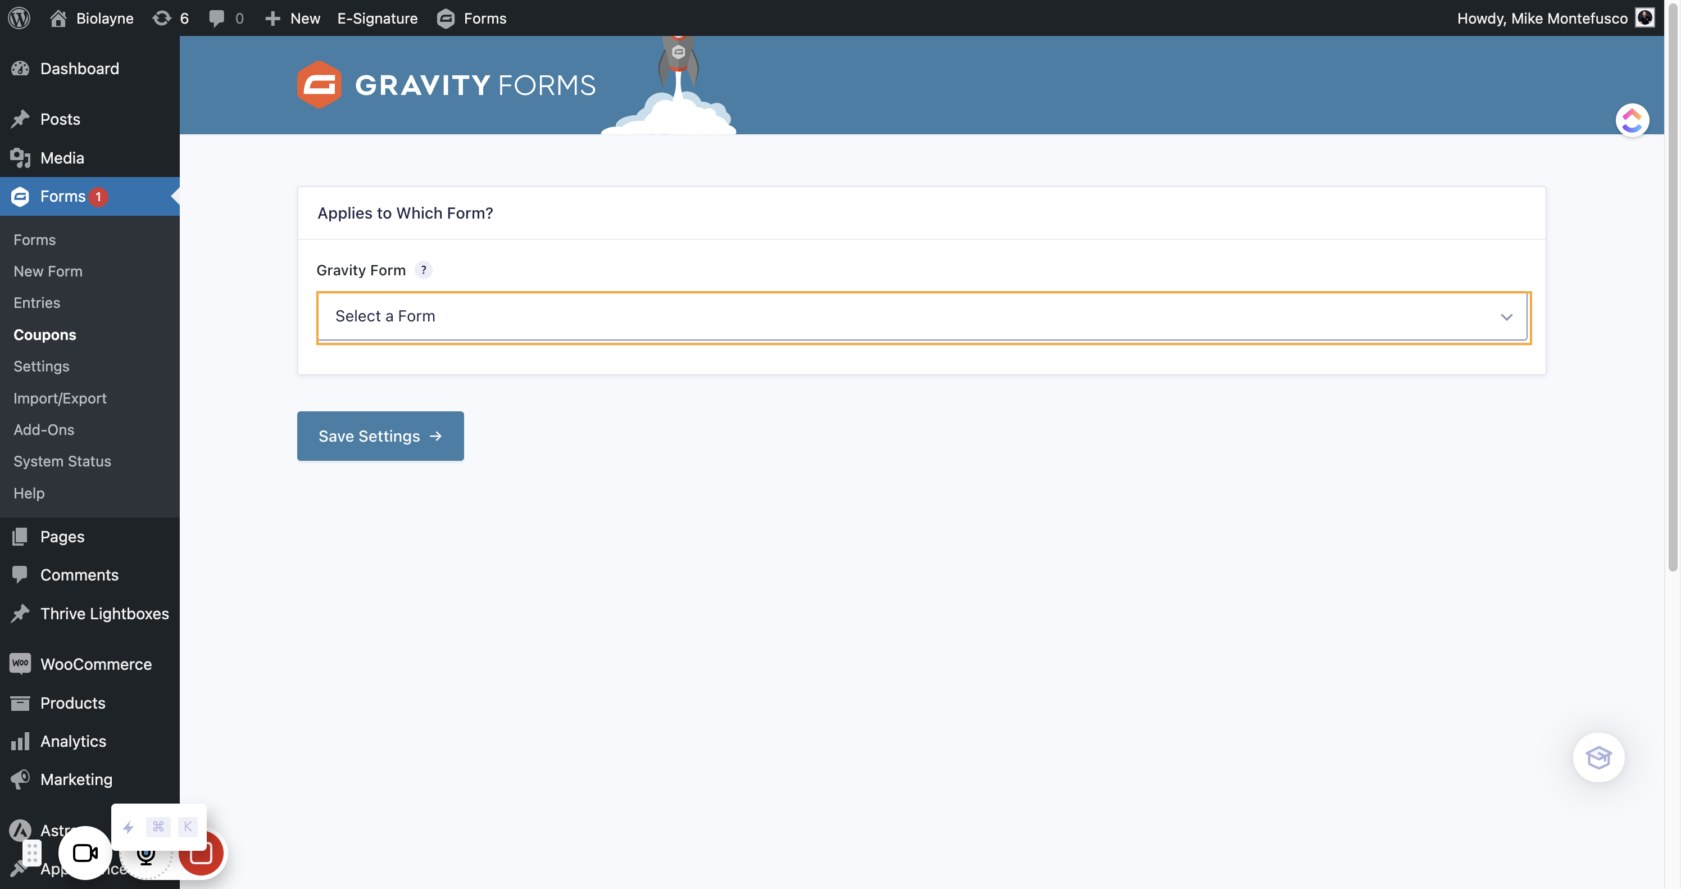Open the System Status submenu item

click(x=62, y=461)
